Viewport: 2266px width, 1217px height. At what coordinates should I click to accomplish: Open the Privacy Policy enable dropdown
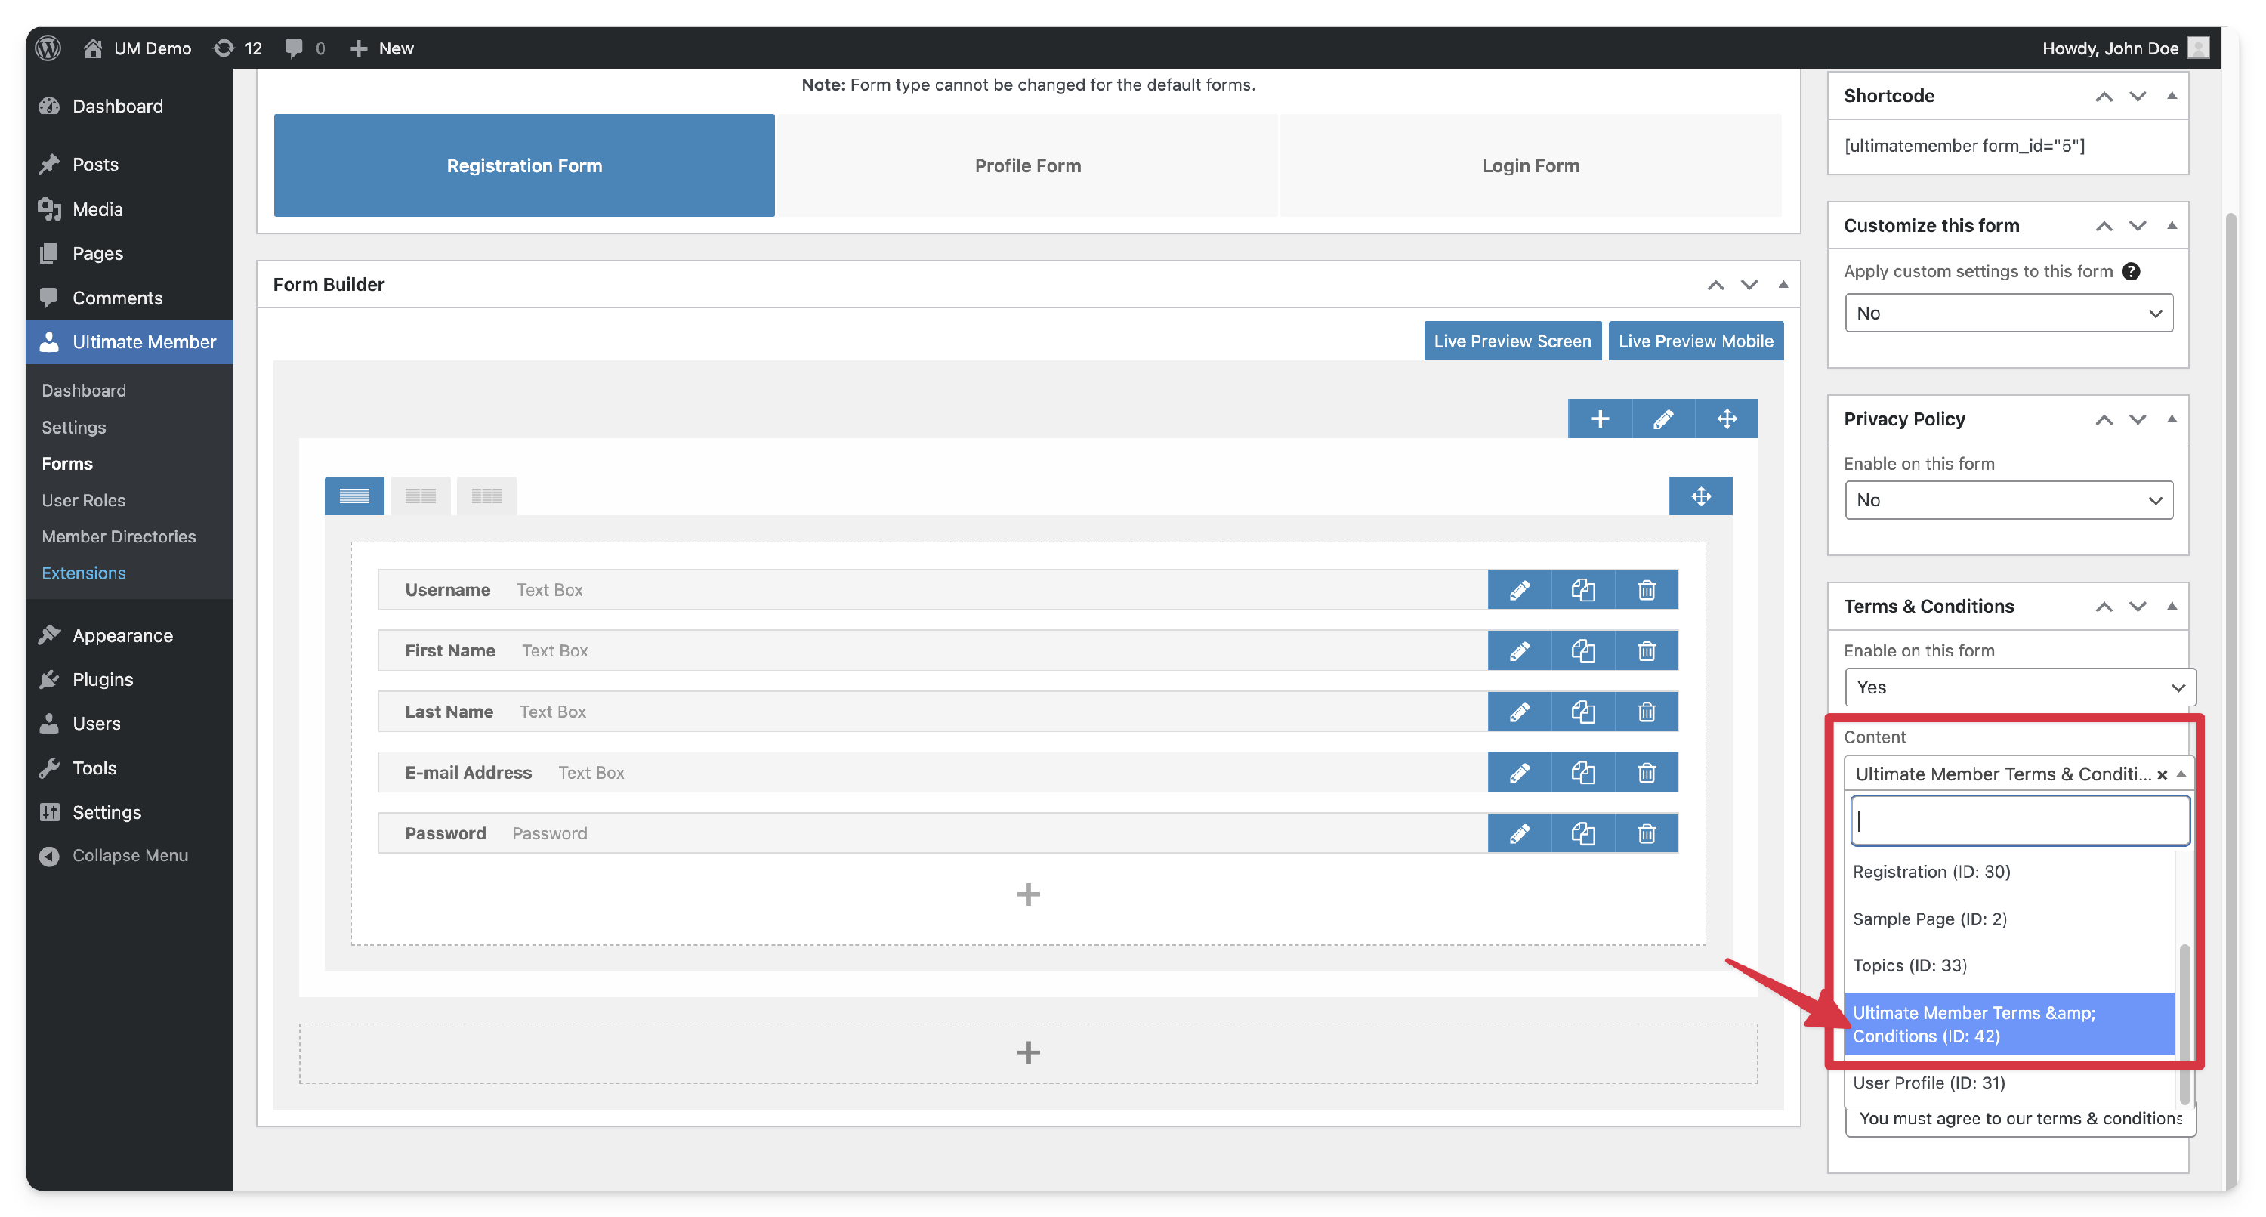coord(2008,500)
